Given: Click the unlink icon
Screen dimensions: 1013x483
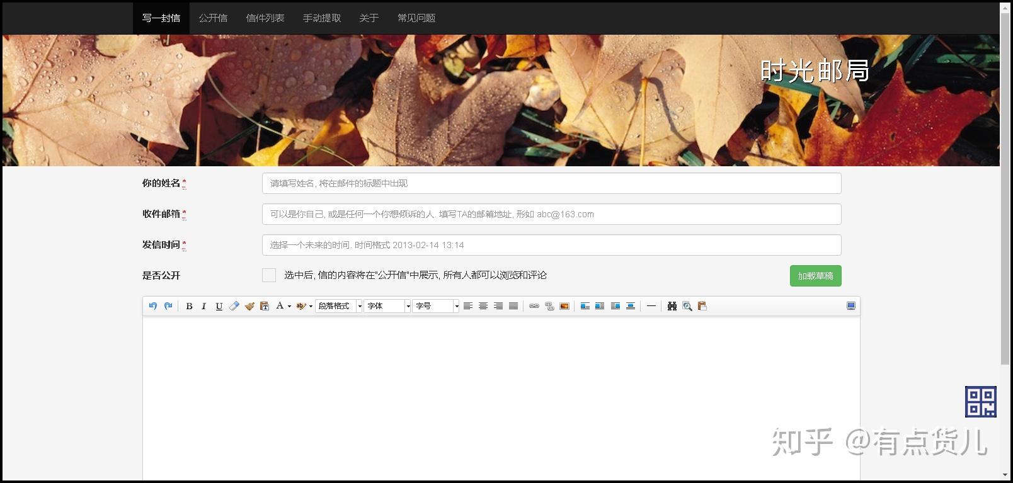Looking at the screenshot, I should (549, 306).
